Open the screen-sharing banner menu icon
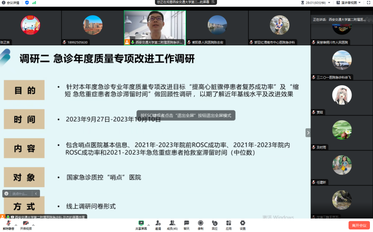The width and height of the screenshot is (373, 232). (x=213, y=2)
